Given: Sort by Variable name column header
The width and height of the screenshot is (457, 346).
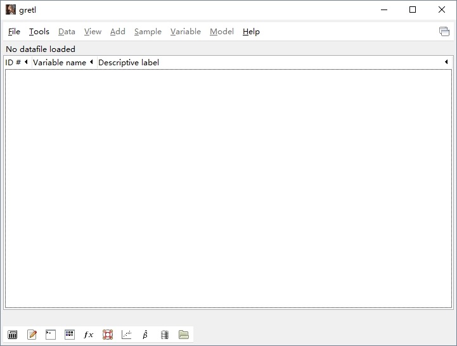Looking at the screenshot, I should click(x=63, y=62).
